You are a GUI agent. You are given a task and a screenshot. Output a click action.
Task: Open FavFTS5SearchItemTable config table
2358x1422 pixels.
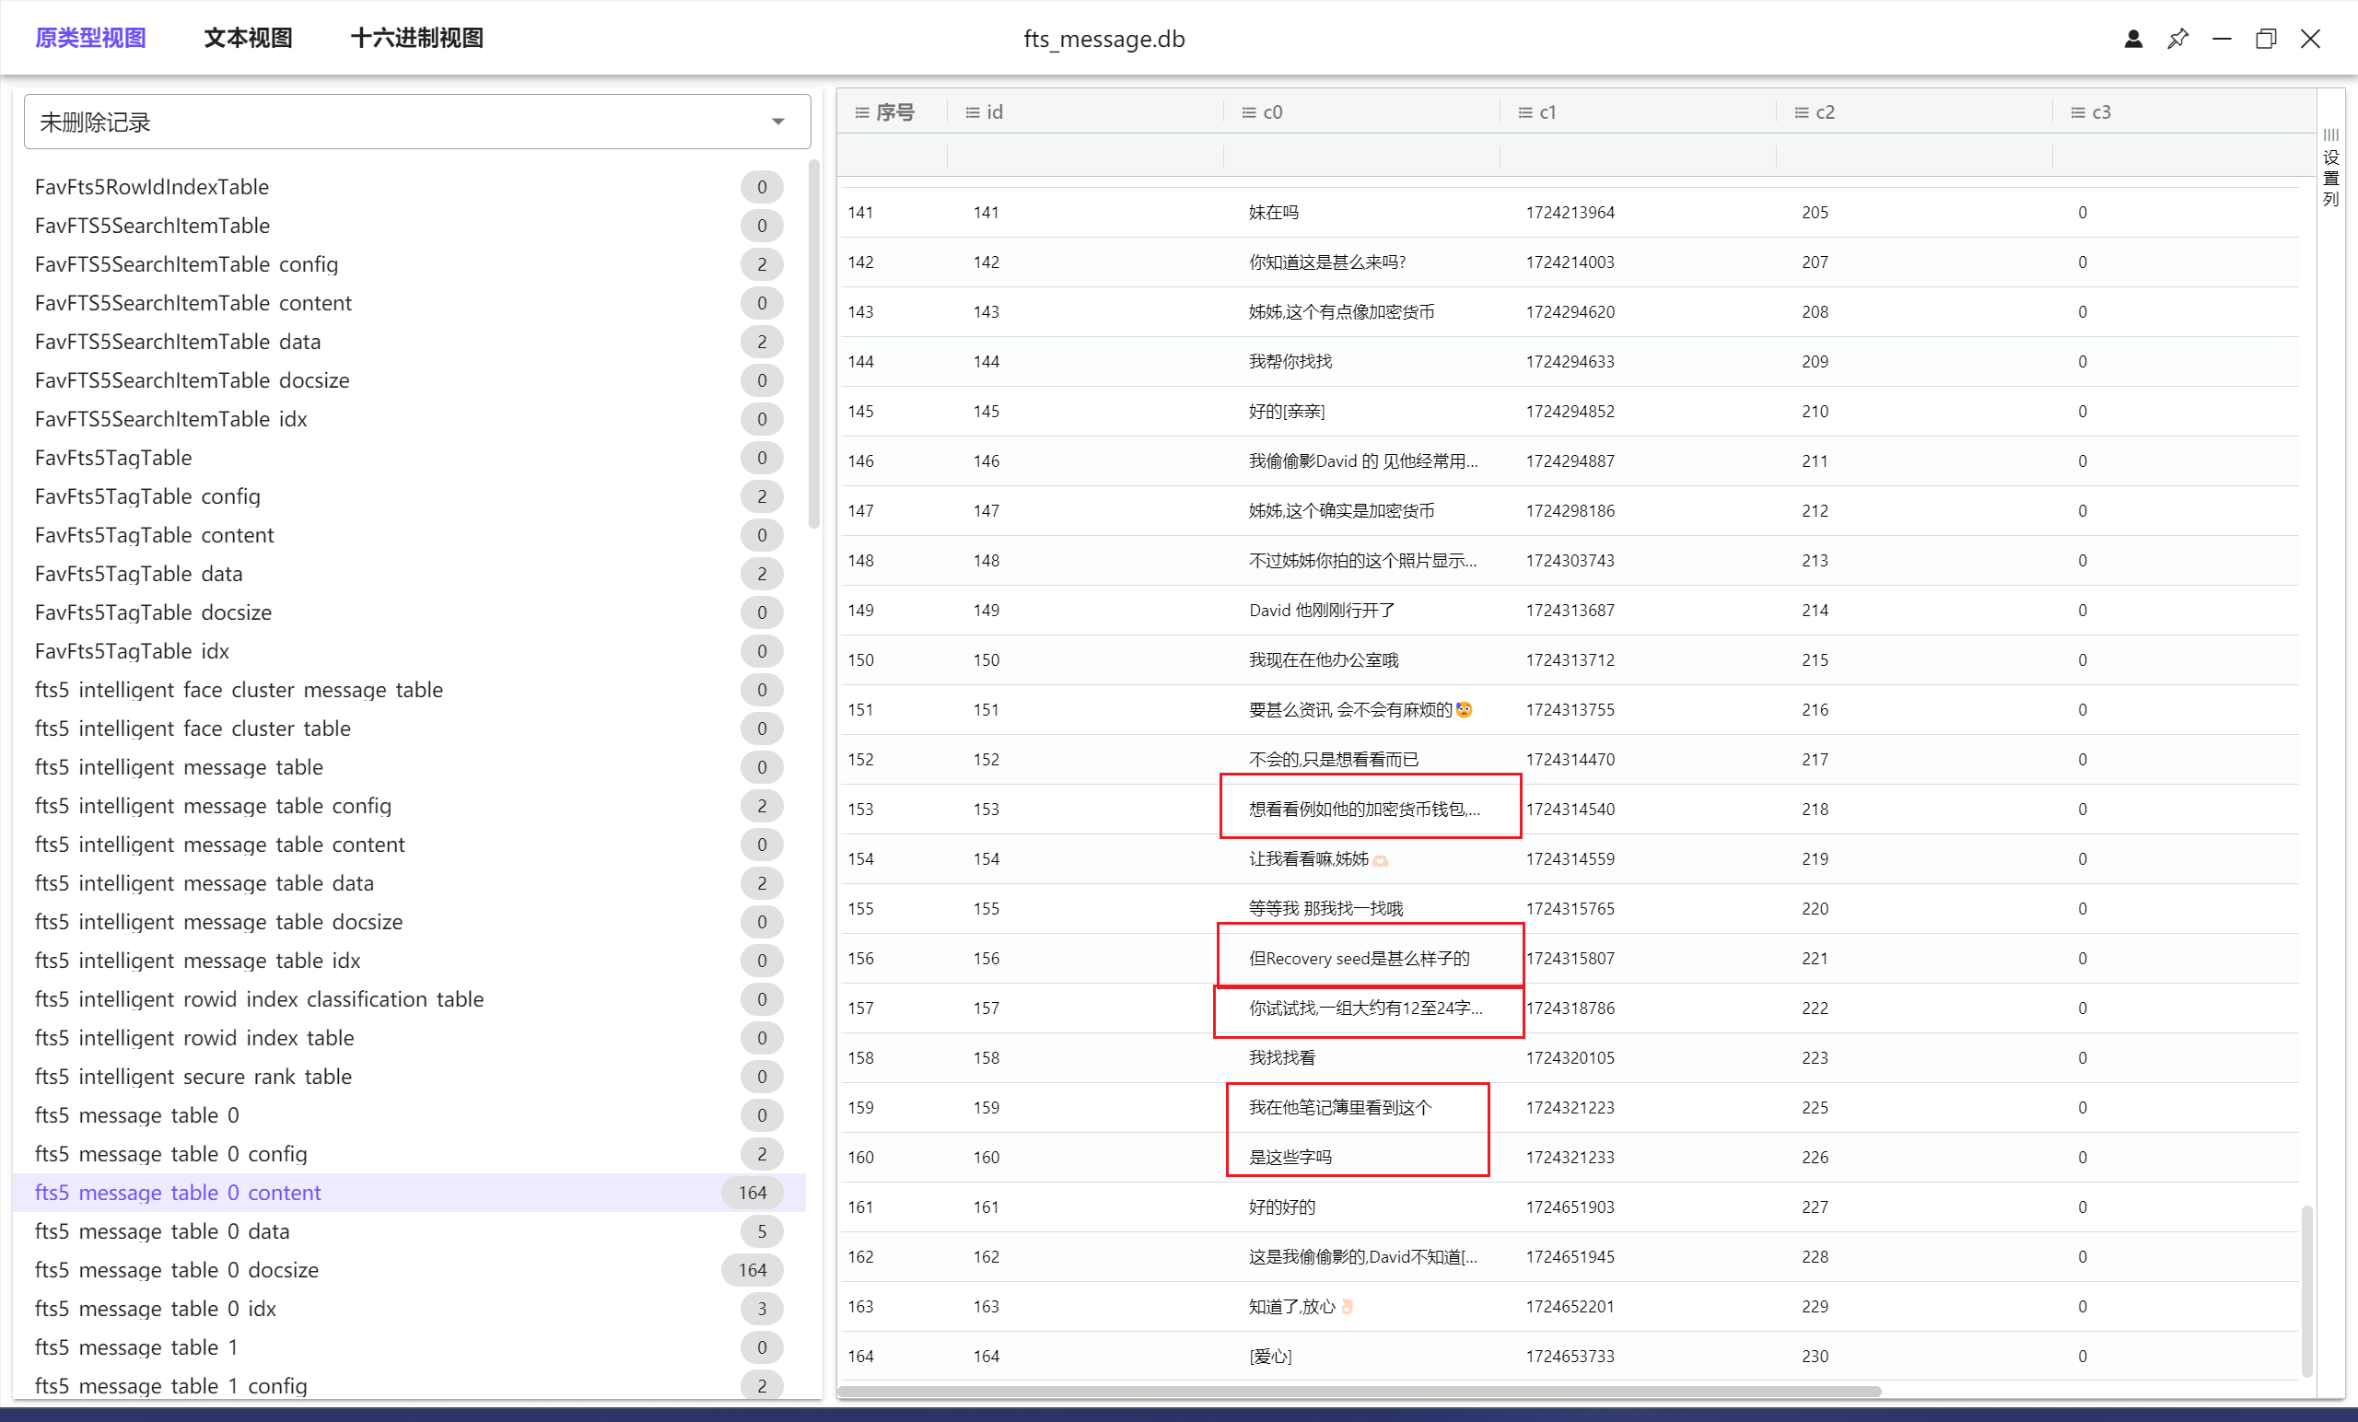pos(187,264)
